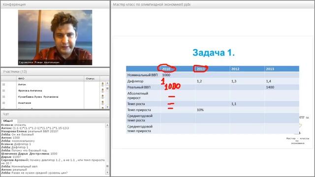This screenshot has height=177, width=315.
Task: Click the Абсолютный прирост row label
Action: [138, 95]
